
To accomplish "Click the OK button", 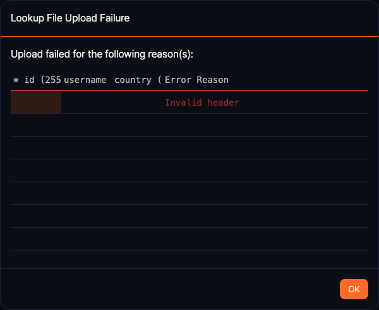I will point(354,289).
